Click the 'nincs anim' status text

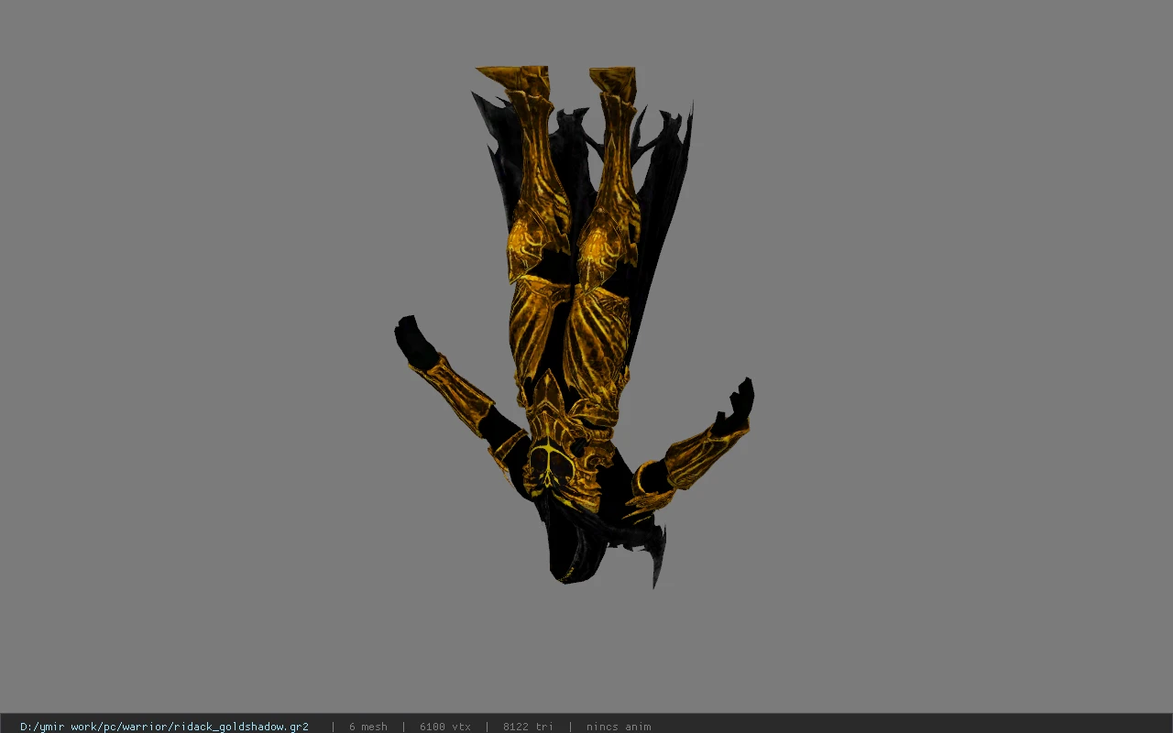coord(619,727)
